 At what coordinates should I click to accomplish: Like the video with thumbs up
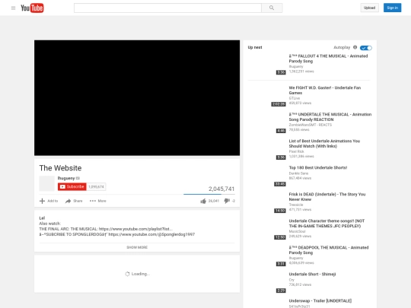tap(203, 201)
